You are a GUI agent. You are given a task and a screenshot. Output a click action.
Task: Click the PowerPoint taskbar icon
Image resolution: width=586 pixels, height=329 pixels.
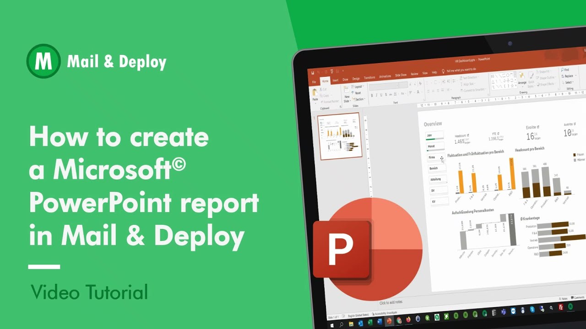point(390,321)
